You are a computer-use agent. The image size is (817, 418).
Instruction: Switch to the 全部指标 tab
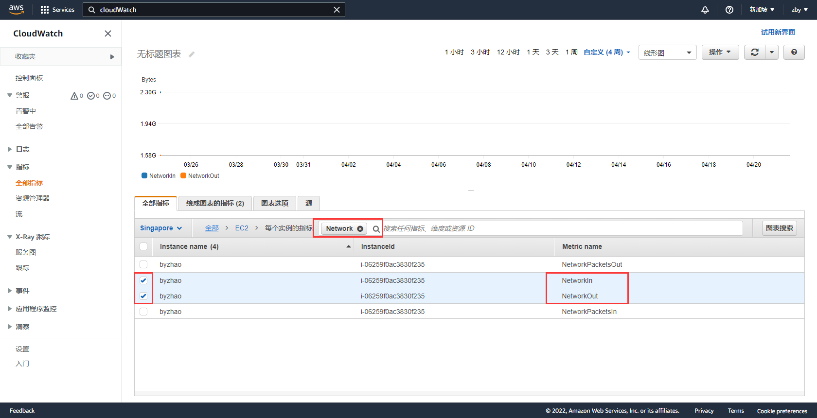(156, 203)
